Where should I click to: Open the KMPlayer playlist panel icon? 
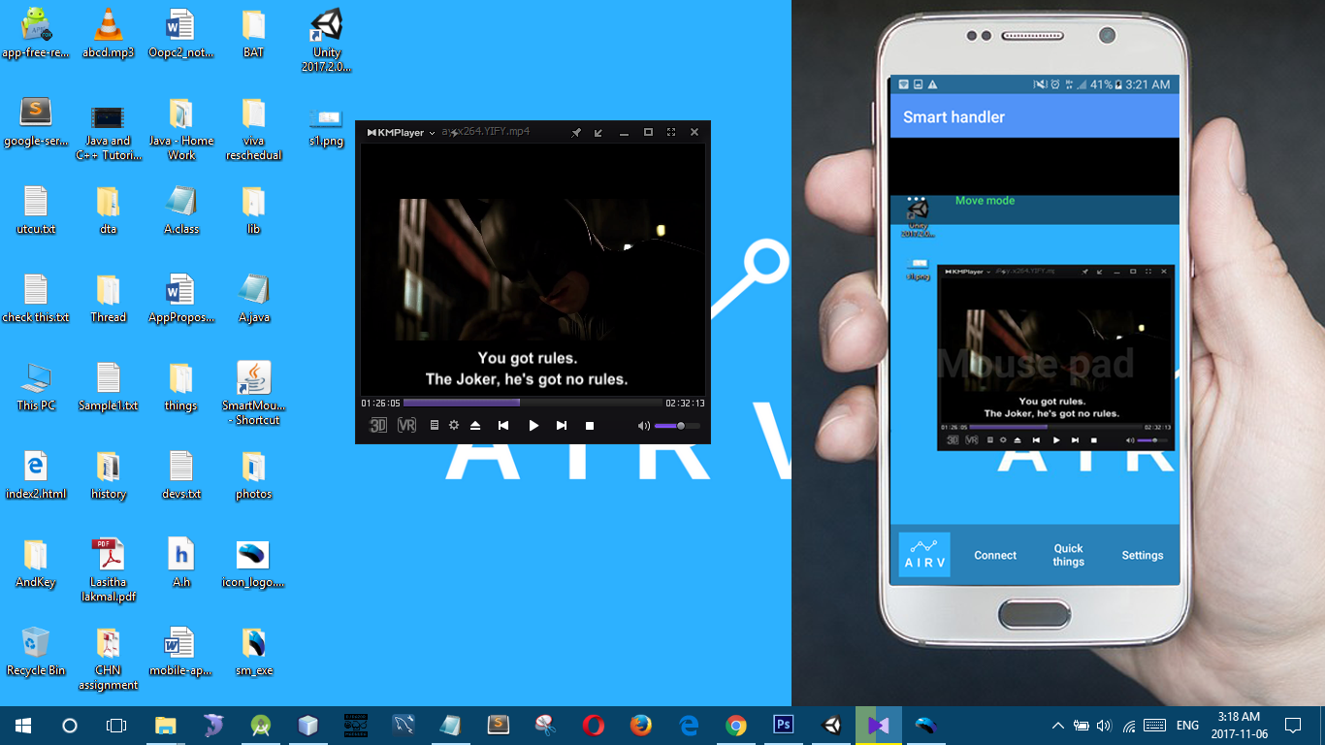coord(435,425)
